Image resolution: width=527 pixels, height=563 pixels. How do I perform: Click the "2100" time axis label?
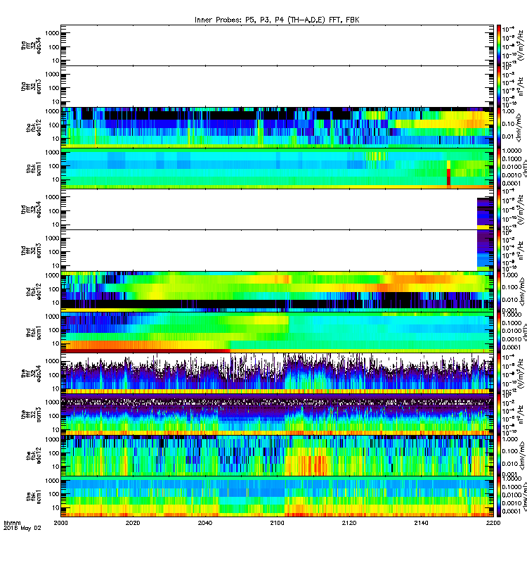pos(277,523)
